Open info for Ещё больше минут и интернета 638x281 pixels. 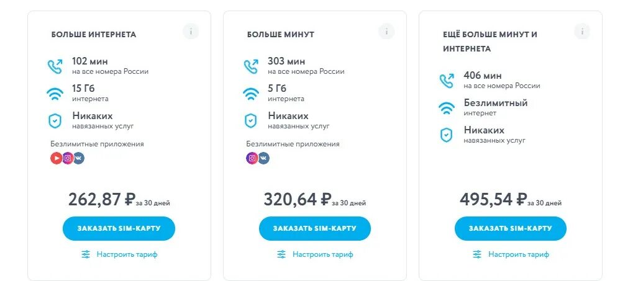point(582,32)
